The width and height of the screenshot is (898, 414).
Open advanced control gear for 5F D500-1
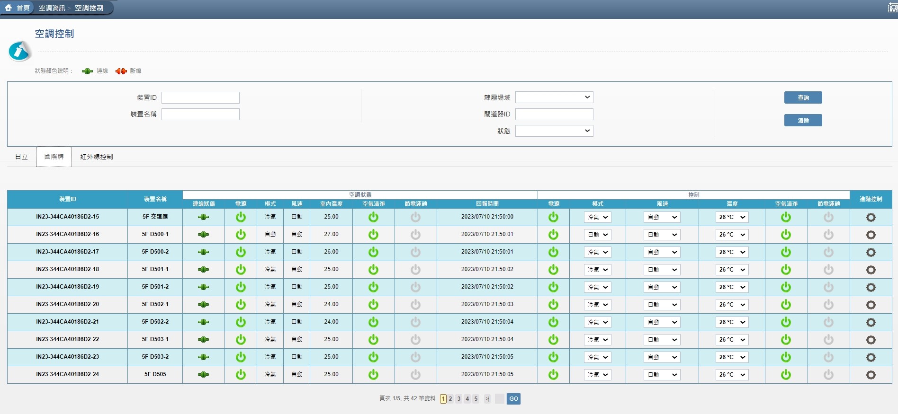click(x=871, y=235)
